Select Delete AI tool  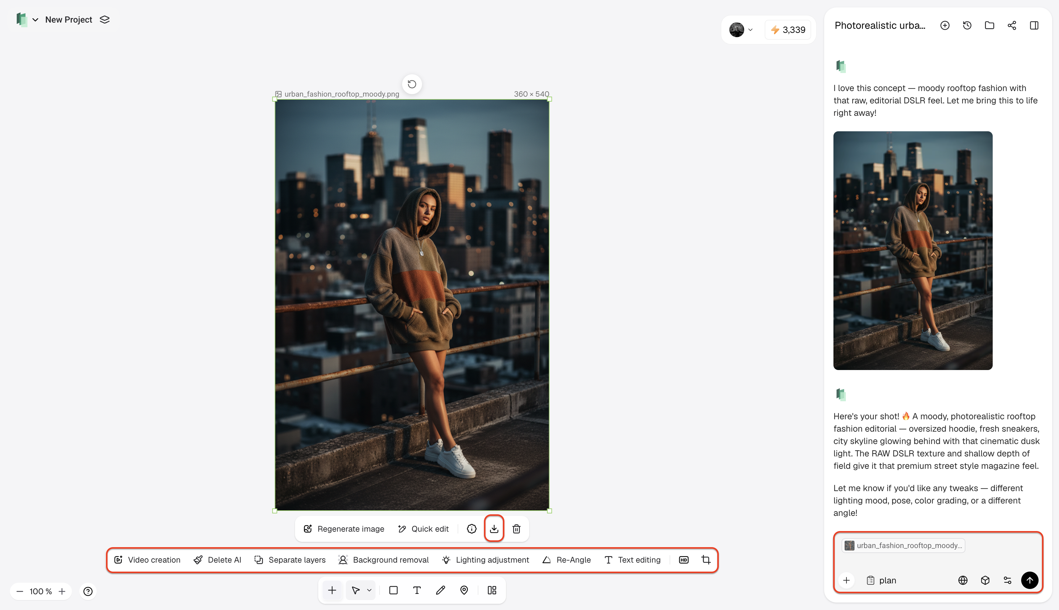click(x=218, y=560)
